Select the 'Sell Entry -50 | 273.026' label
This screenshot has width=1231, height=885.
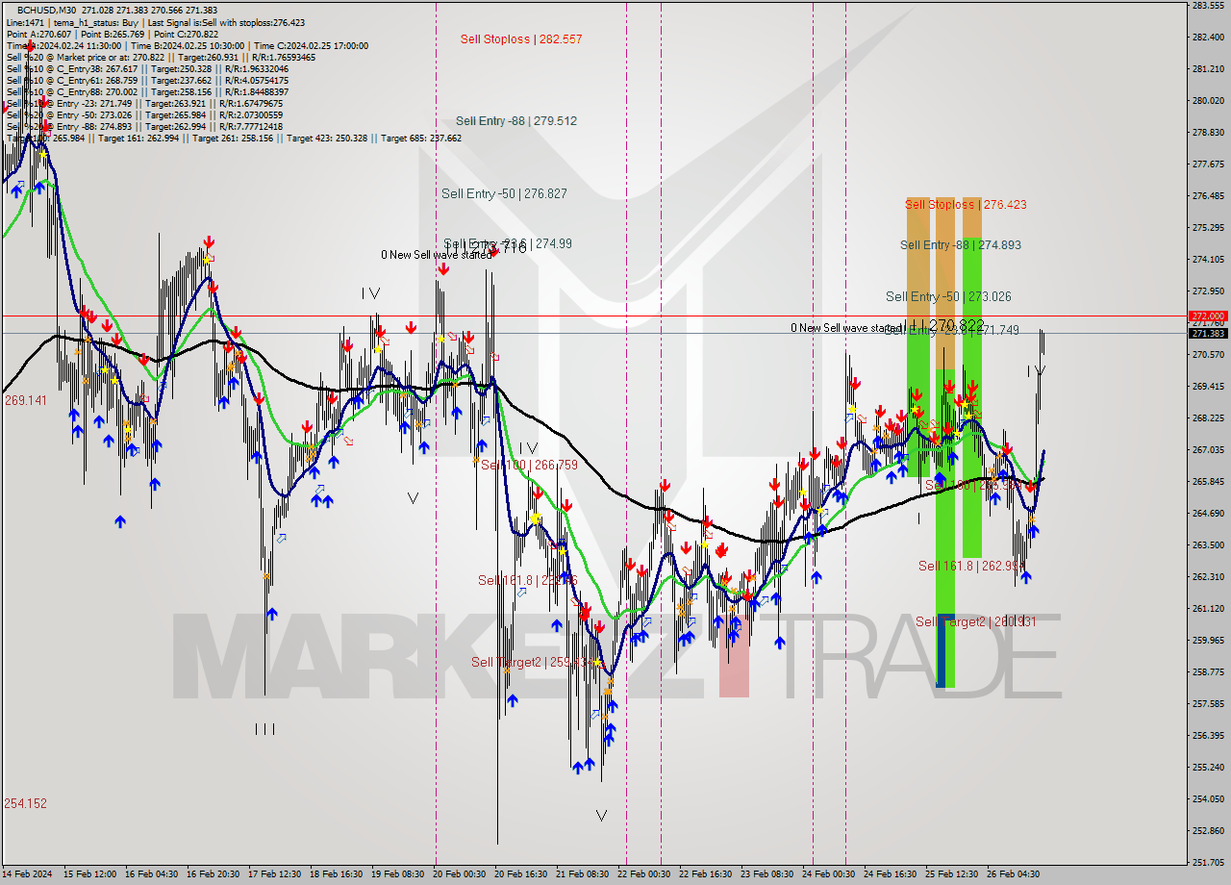click(x=948, y=297)
